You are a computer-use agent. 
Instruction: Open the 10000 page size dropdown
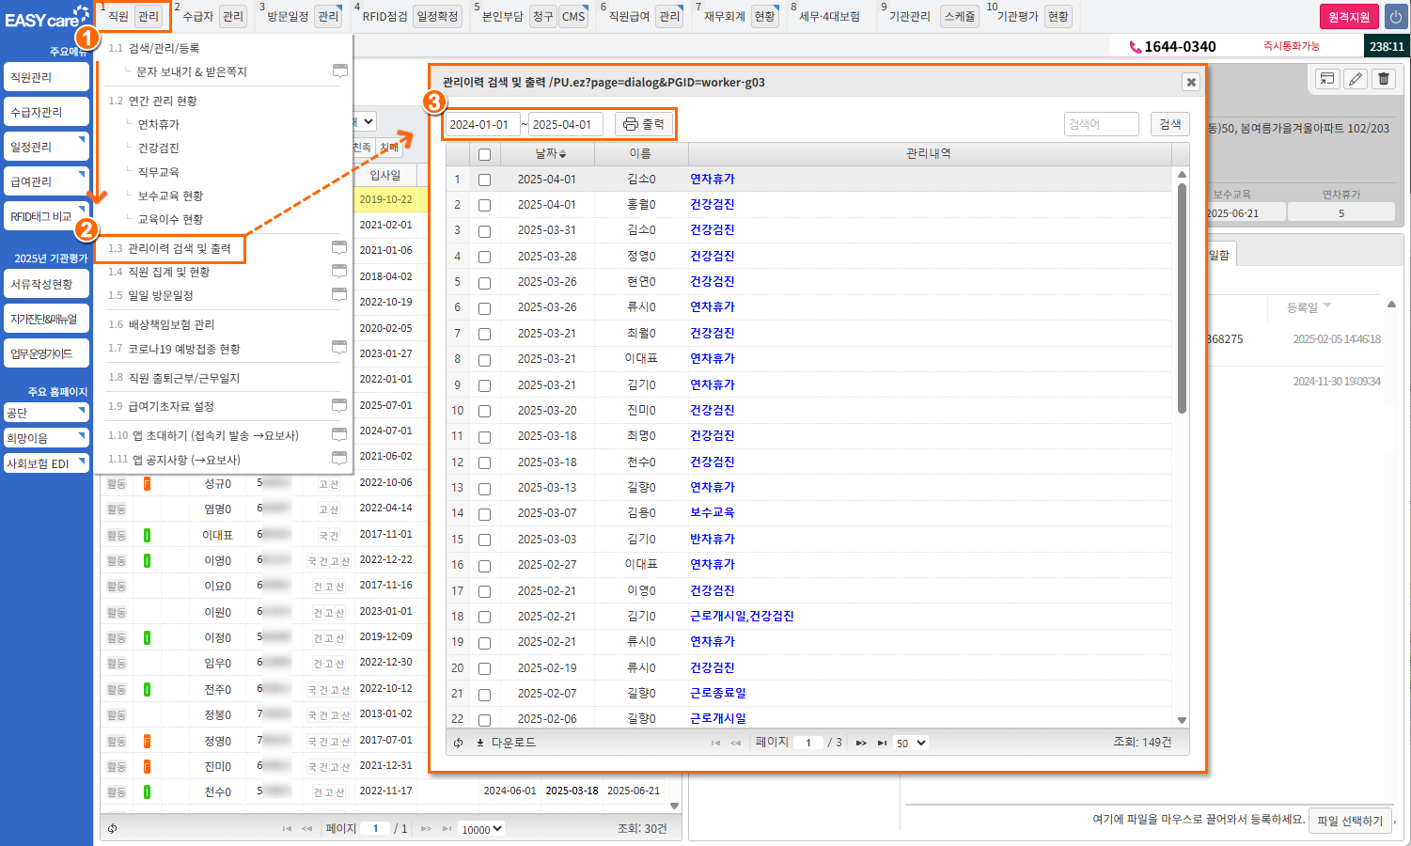(481, 829)
